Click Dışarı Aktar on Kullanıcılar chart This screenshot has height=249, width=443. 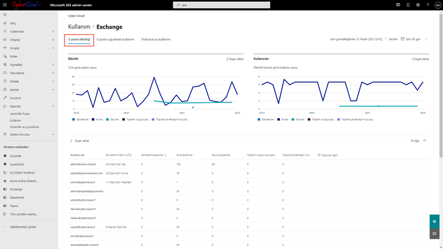pyautogui.click(x=420, y=59)
